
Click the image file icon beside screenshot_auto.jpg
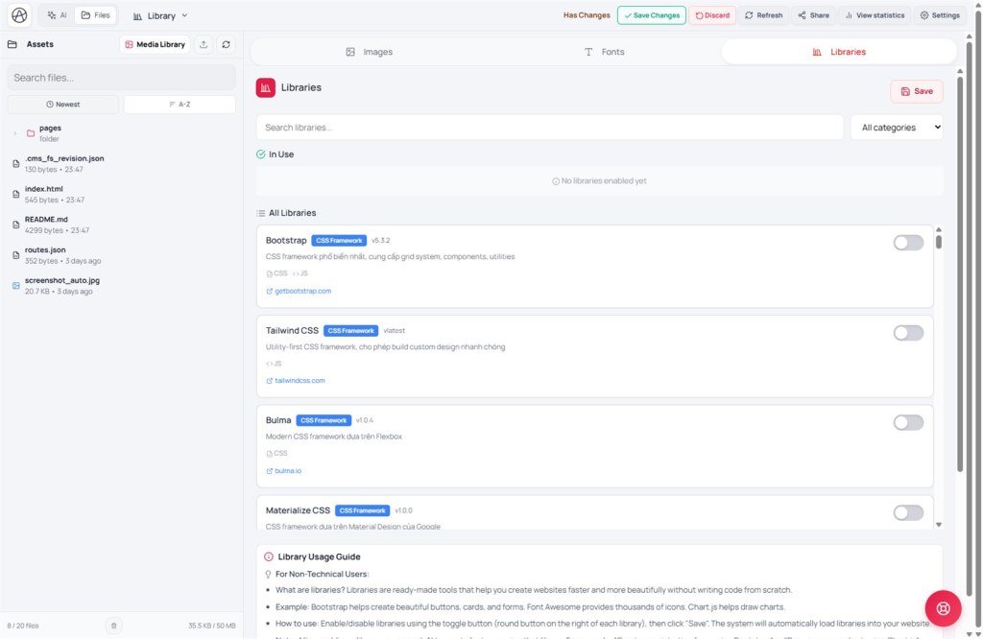coord(15,286)
